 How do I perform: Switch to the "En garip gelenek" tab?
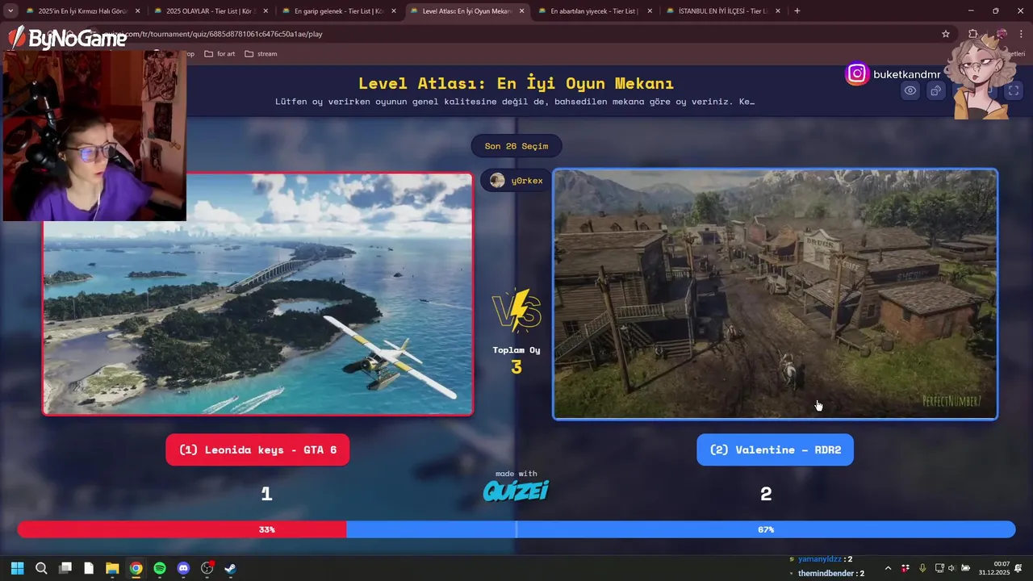[x=337, y=10]
